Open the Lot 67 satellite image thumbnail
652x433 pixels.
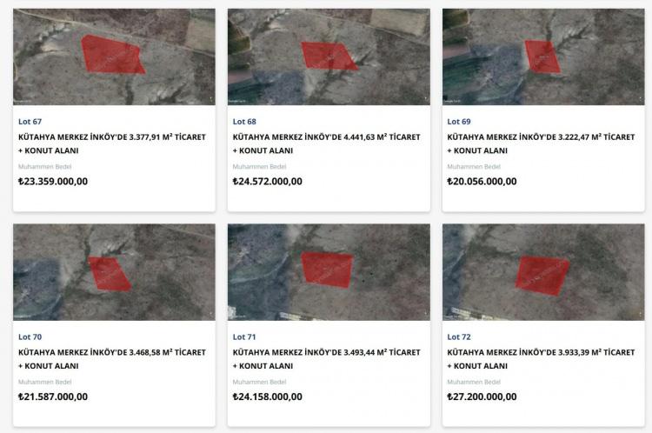(115, 57)
